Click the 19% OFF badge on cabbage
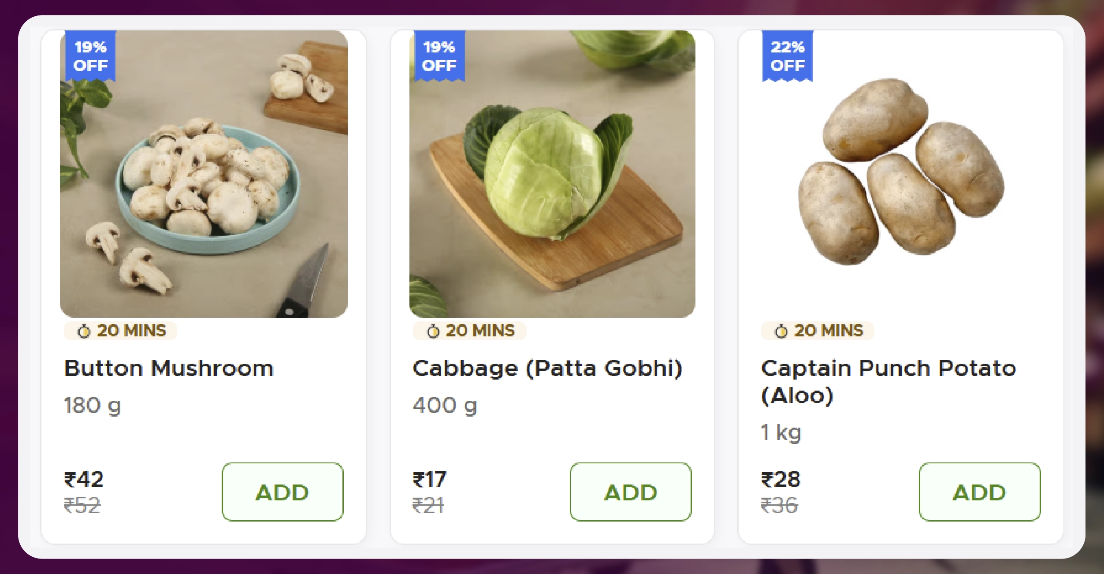The height and width of the screenshot is (574, 1104). (439, 56)
